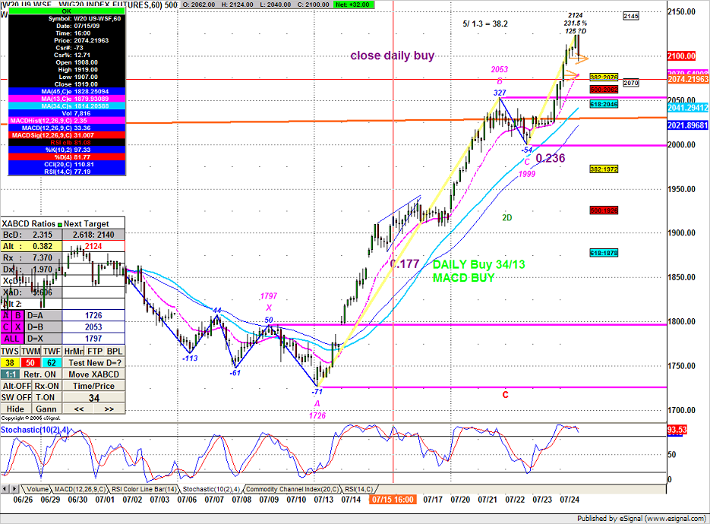Switch to RSI Color Line Bar(14) tab
The height and width of the screenshot is (524, 710).
point(144,489)
